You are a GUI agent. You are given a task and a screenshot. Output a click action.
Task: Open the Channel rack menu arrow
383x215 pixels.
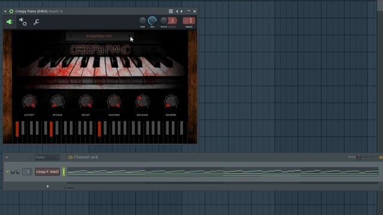(x=7, y=158)
